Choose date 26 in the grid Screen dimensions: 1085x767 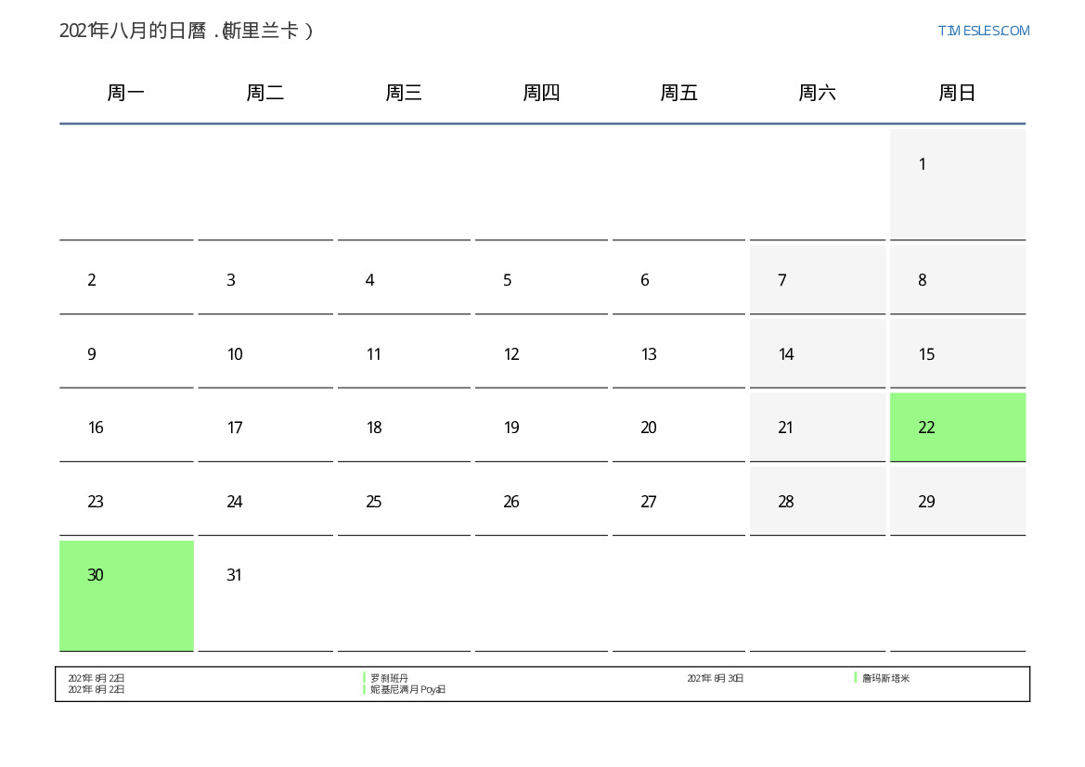point(541,501)
